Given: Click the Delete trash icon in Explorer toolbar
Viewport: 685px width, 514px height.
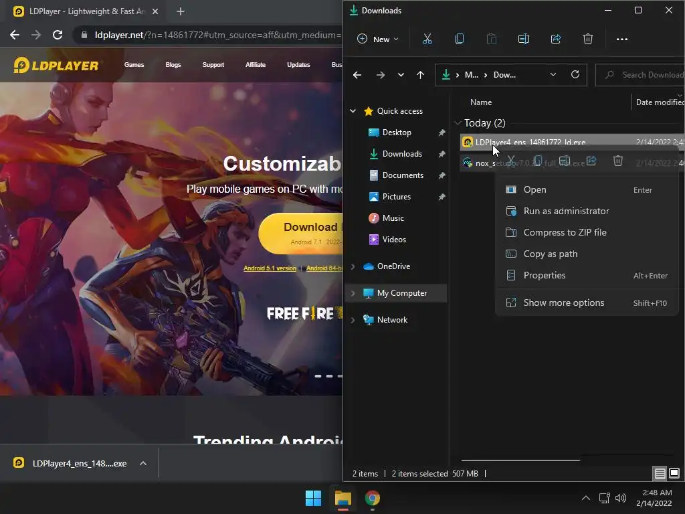Looking at the screenshot, I should (587, 39).
